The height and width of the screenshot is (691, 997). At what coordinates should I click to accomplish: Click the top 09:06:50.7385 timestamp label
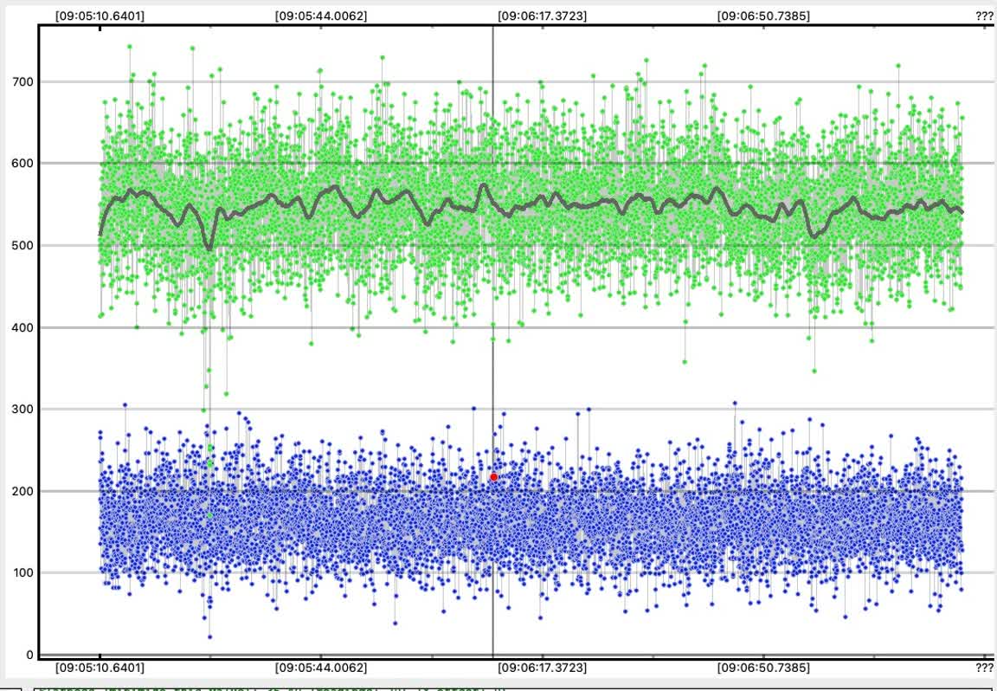pos(764,16)
